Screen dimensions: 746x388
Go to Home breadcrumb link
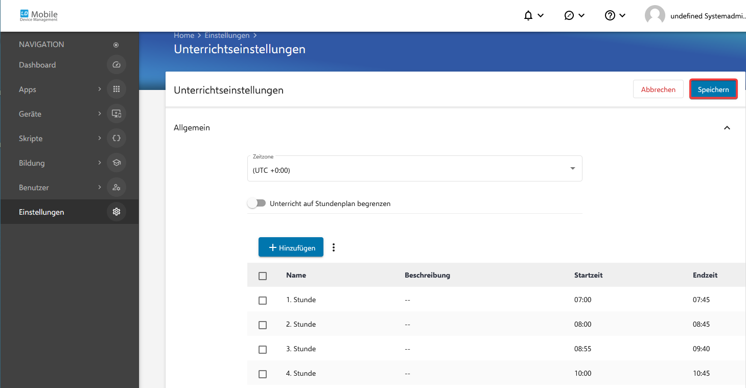click(x=184, y=35)
